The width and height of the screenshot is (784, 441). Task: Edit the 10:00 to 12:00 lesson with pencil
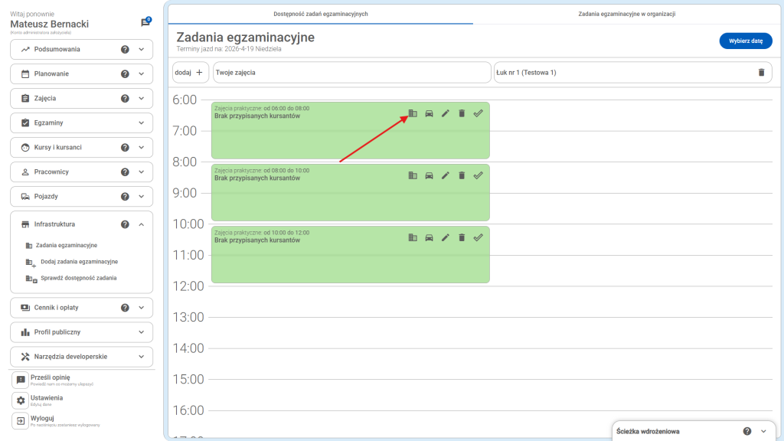(446, 237)
